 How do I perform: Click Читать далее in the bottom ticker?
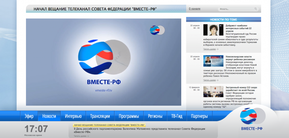[x=81, y=136]
